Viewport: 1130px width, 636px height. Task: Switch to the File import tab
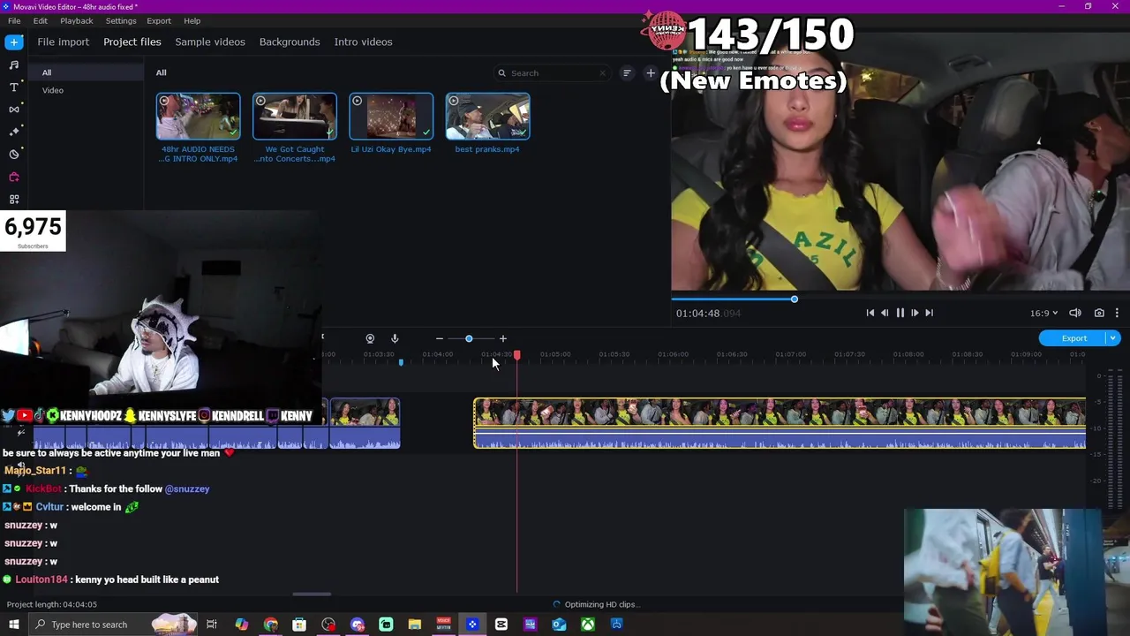64,42
